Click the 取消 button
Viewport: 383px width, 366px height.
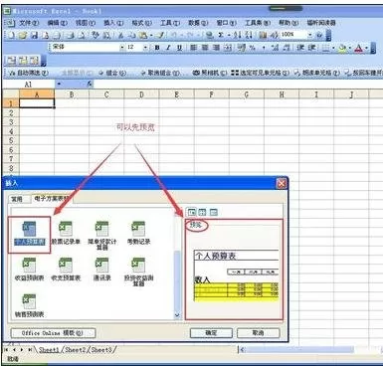(x=258, y=333)
